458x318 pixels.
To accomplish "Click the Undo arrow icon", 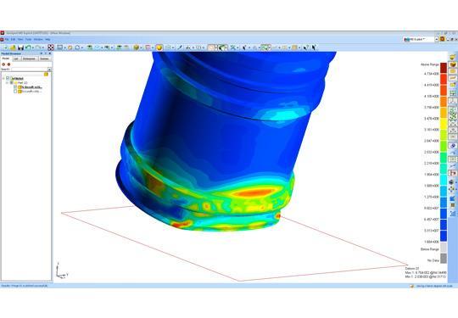I will point(28,47).
